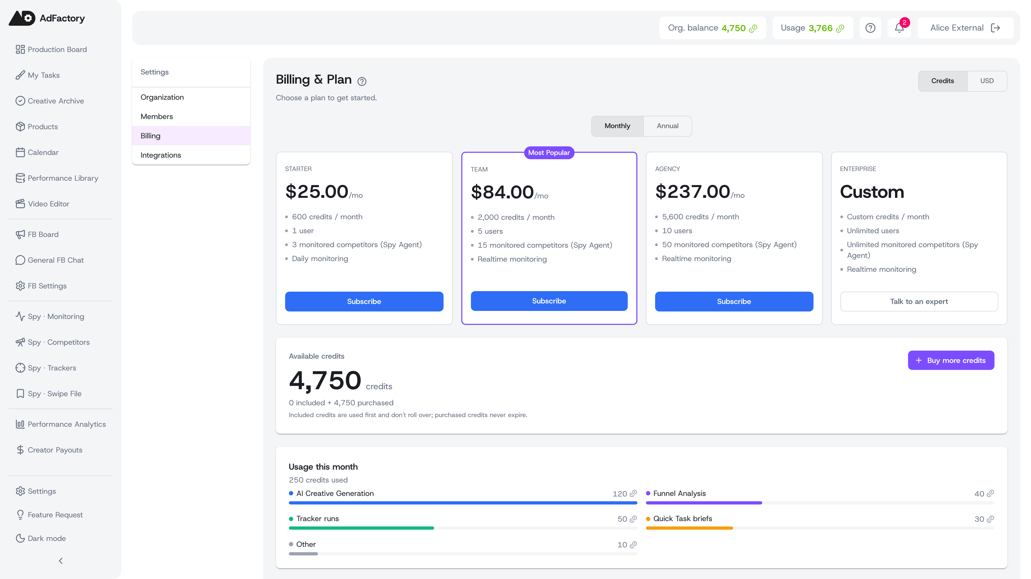Image resolution: width=1031 pixels, height=579 pixels.
Task: Click the help icon next to Billing & Plan
Action: tap(362, 81)
